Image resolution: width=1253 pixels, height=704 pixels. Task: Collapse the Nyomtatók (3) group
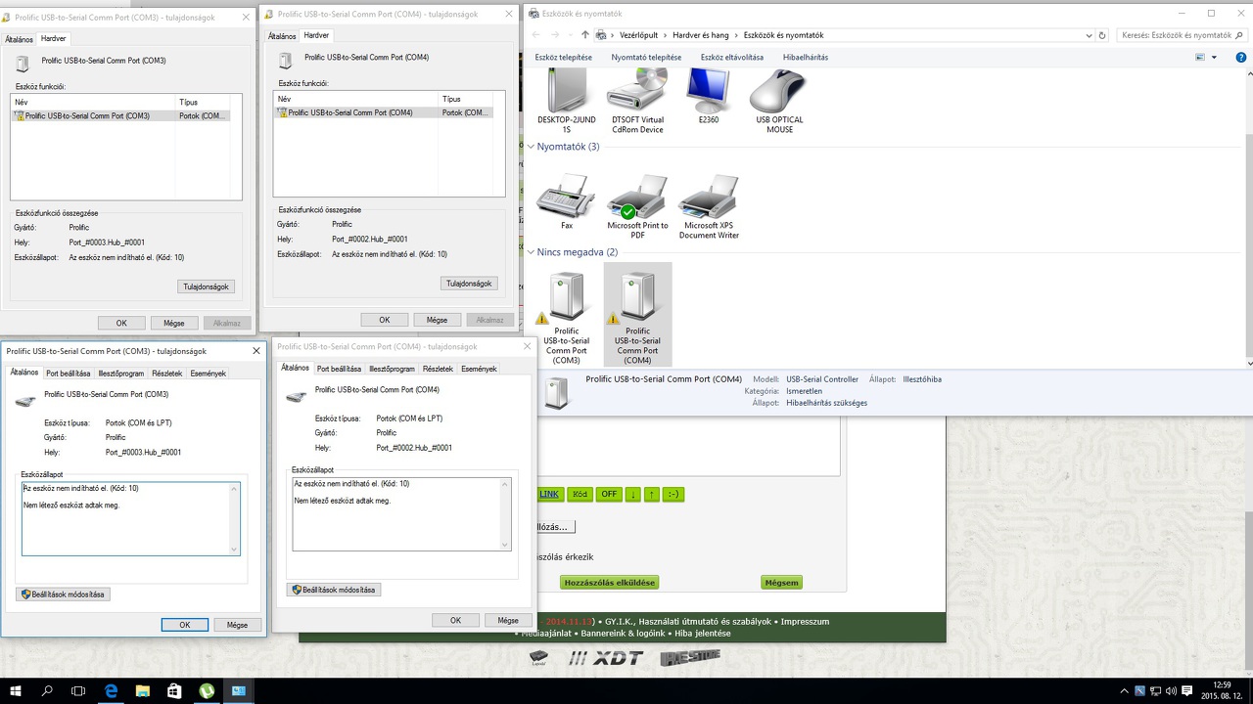531,147
